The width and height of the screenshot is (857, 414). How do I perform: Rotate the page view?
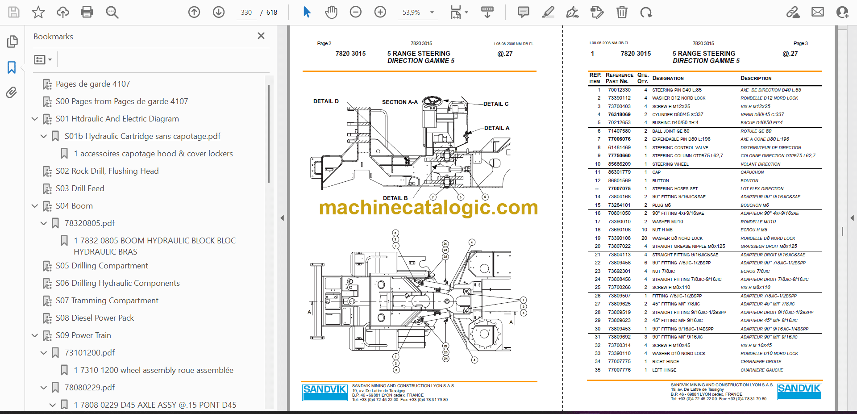pyautogui.click(x=646, y=12)
